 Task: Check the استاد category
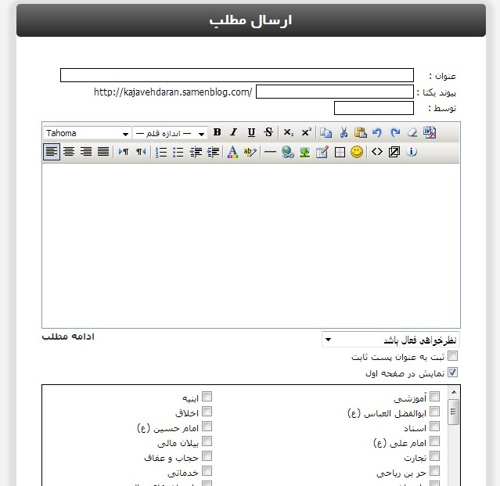pyautogui.click(x=434, y=427)
